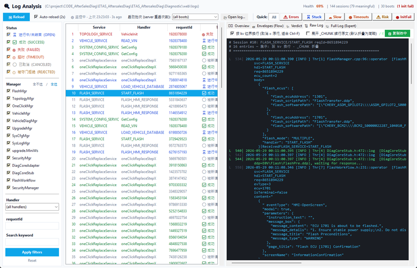The height and width of the screenshot is (268, 417).
Task: Click the Reset link
Action: 32,261
